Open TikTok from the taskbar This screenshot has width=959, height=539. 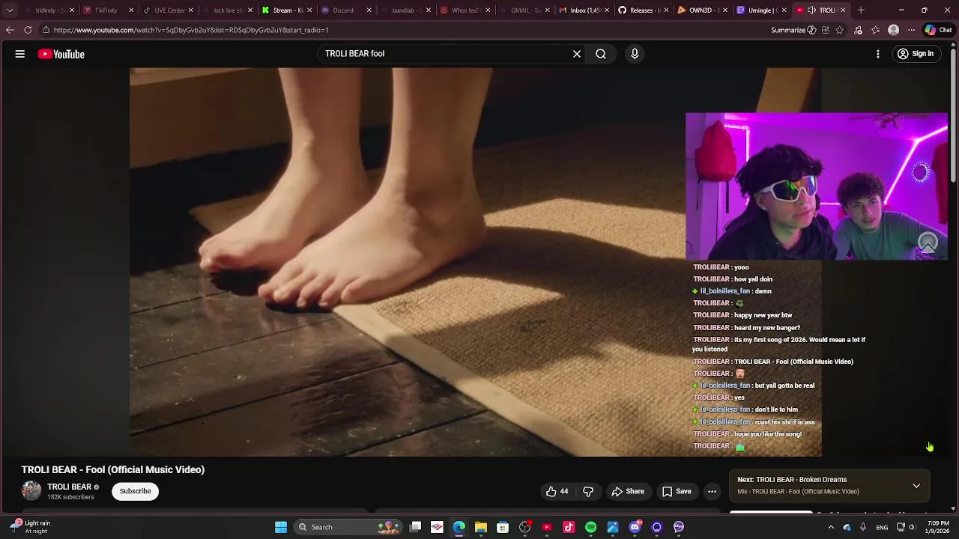569,527
